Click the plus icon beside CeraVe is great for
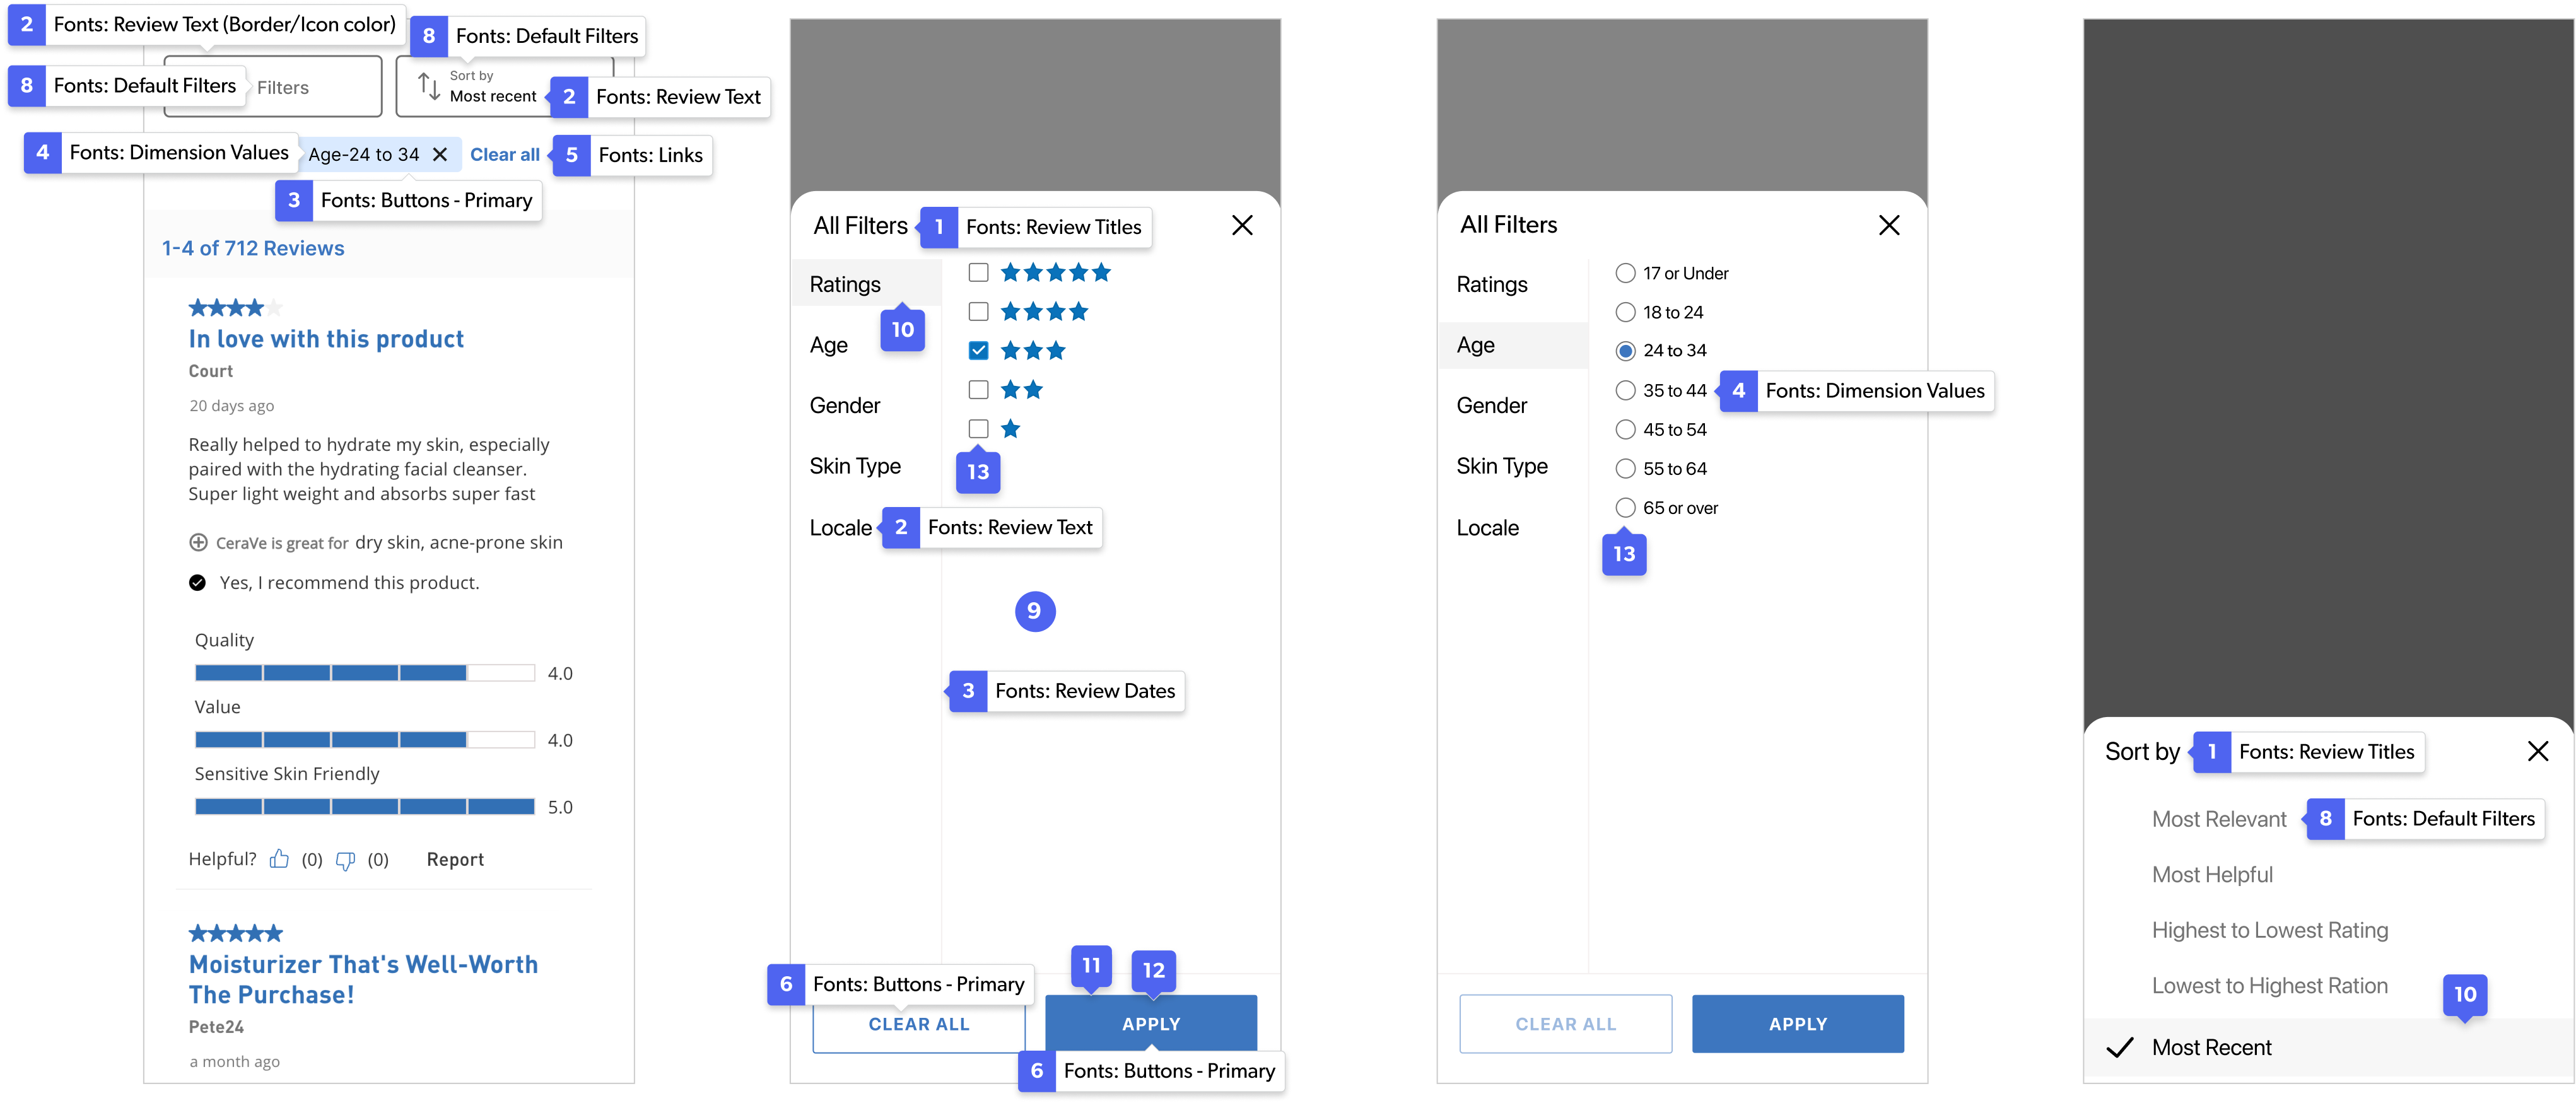This screenshot has width=2576, height=1103. point(198,542)
